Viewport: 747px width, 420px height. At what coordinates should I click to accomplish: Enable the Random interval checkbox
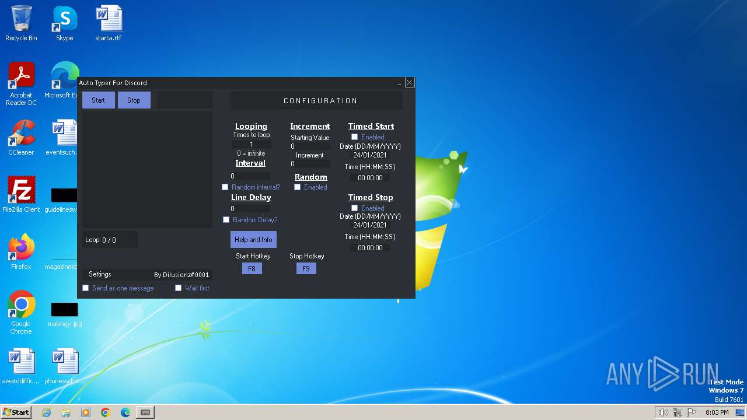click(x=225, y=187)
